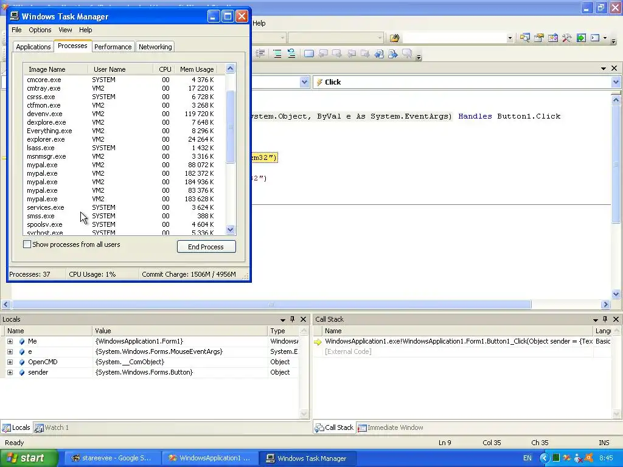Viewport: 623px width, 467px height.
Task: Select the explorer.exe process row
Action: [124, 139]
